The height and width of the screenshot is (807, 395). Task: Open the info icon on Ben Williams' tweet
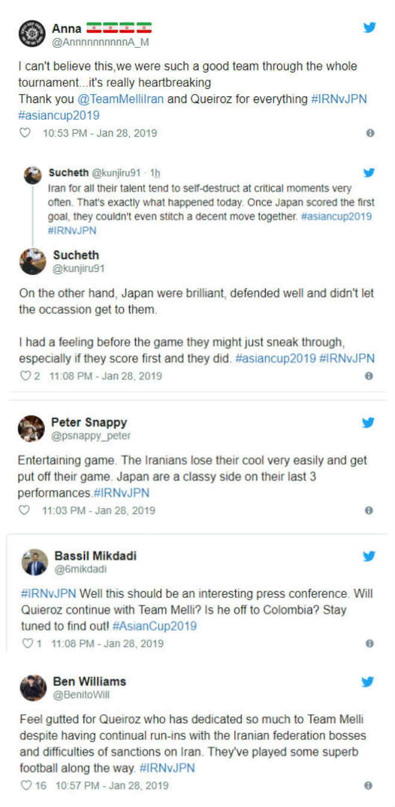tap(369, 785)
